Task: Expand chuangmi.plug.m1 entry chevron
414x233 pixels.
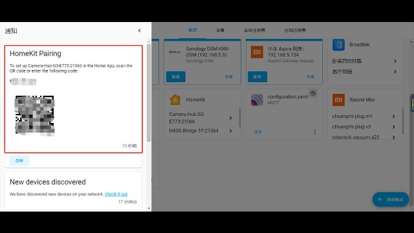Action: (394, 116)
